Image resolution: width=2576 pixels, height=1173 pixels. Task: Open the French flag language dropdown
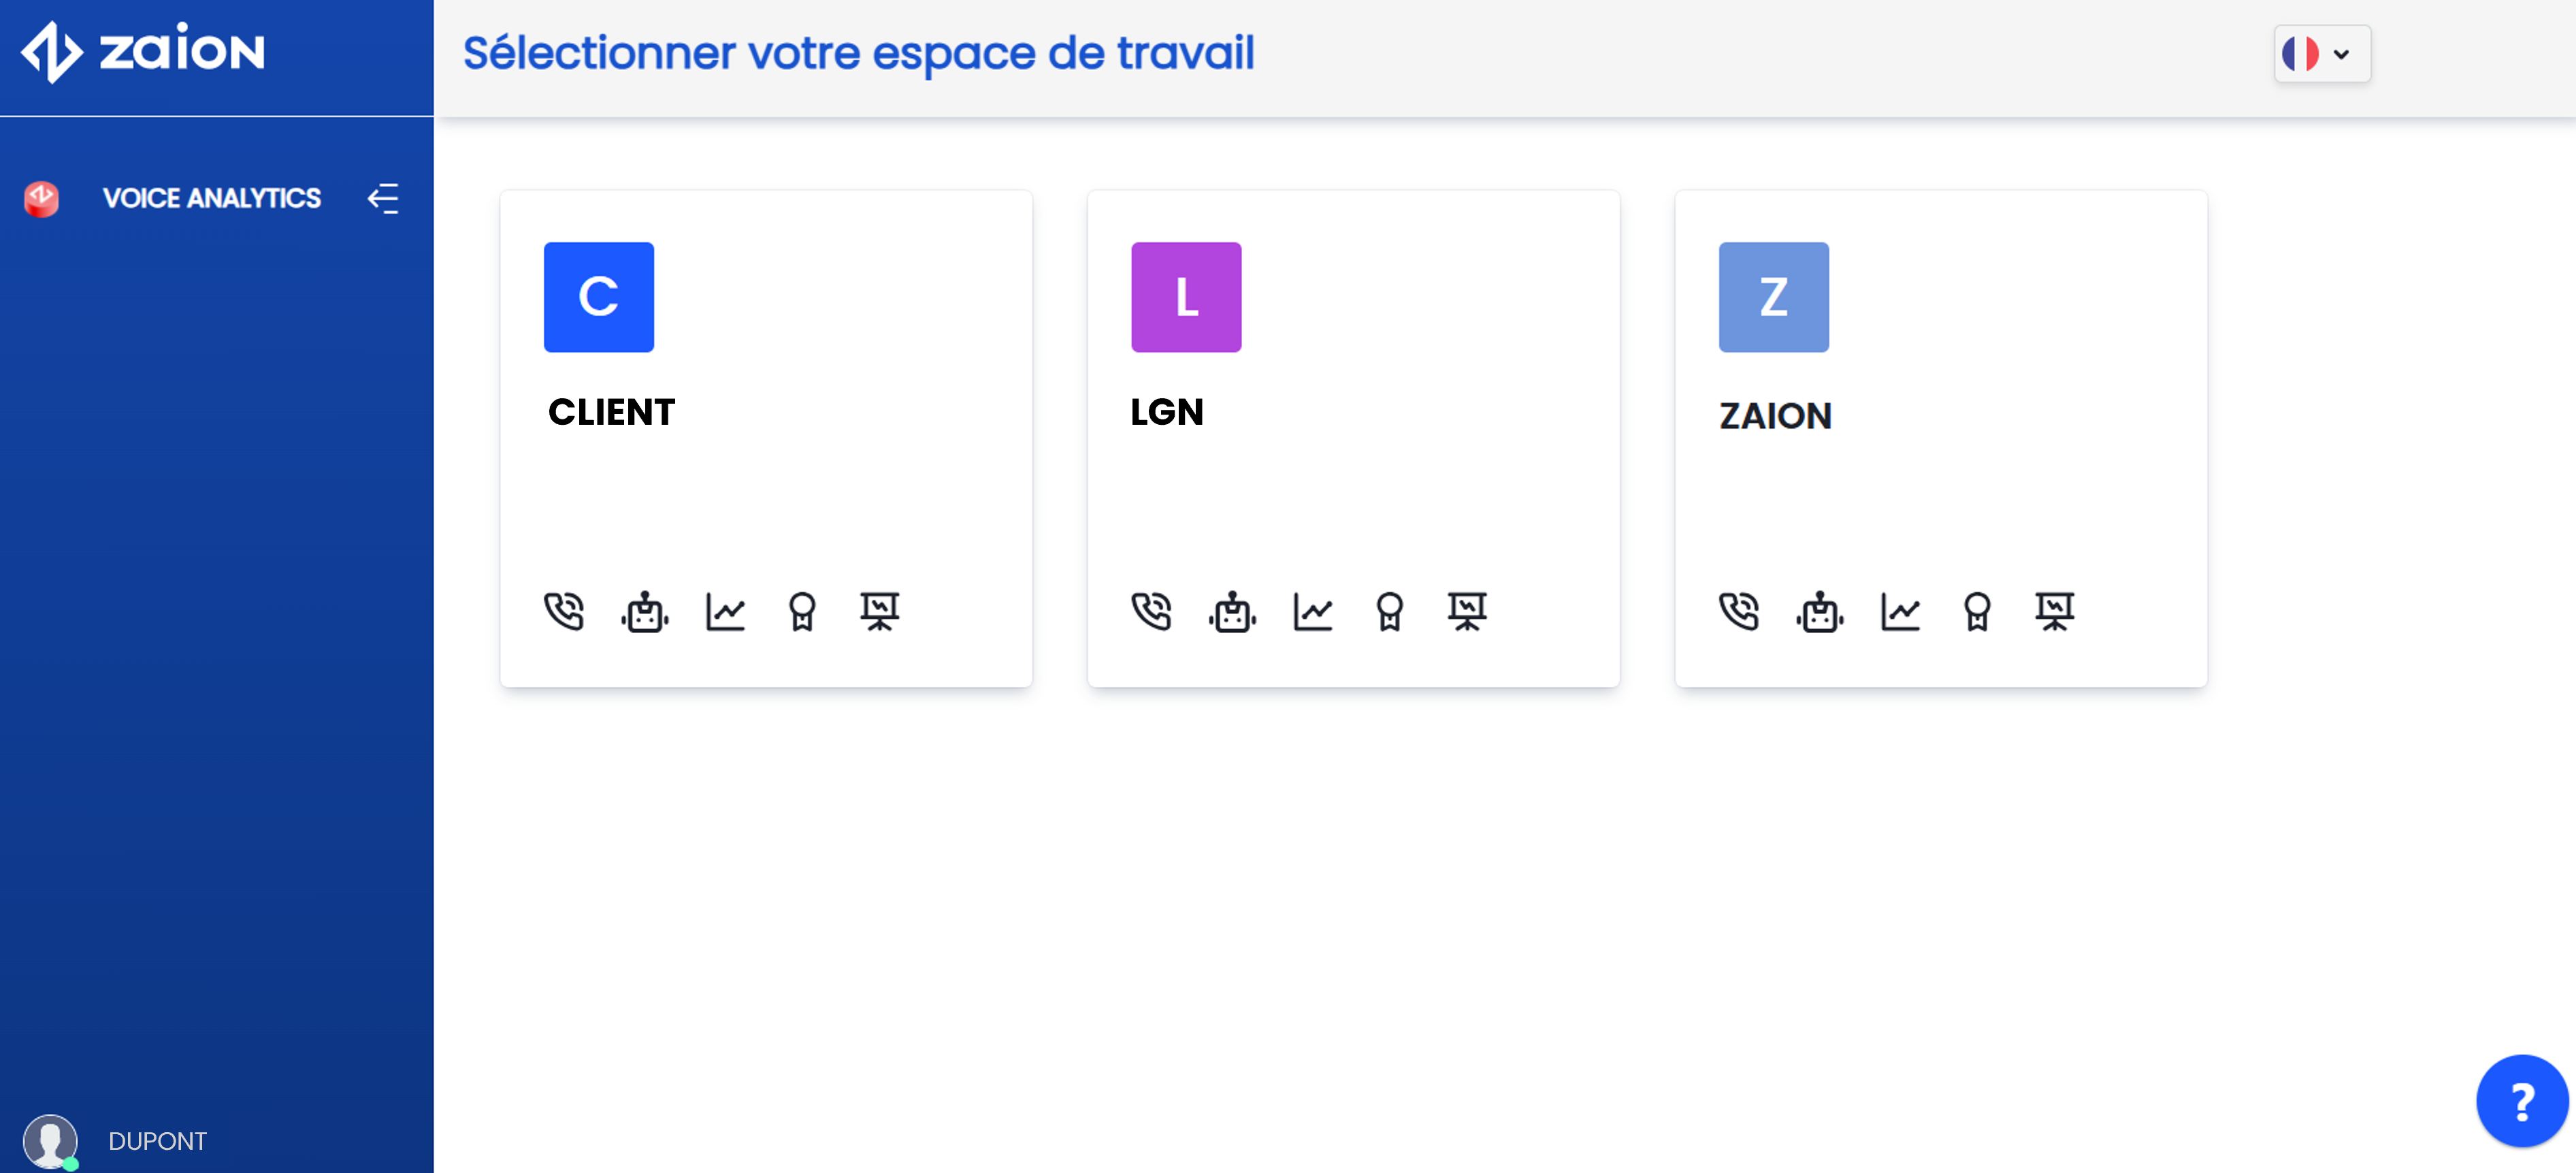2321,54
